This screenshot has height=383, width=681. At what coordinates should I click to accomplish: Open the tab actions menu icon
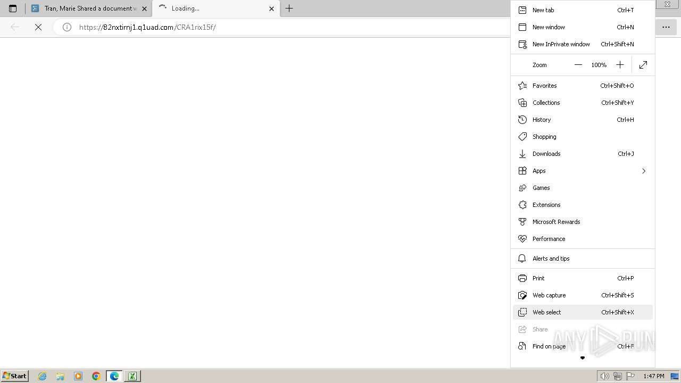pyautogui.click(x=13, y=9)
